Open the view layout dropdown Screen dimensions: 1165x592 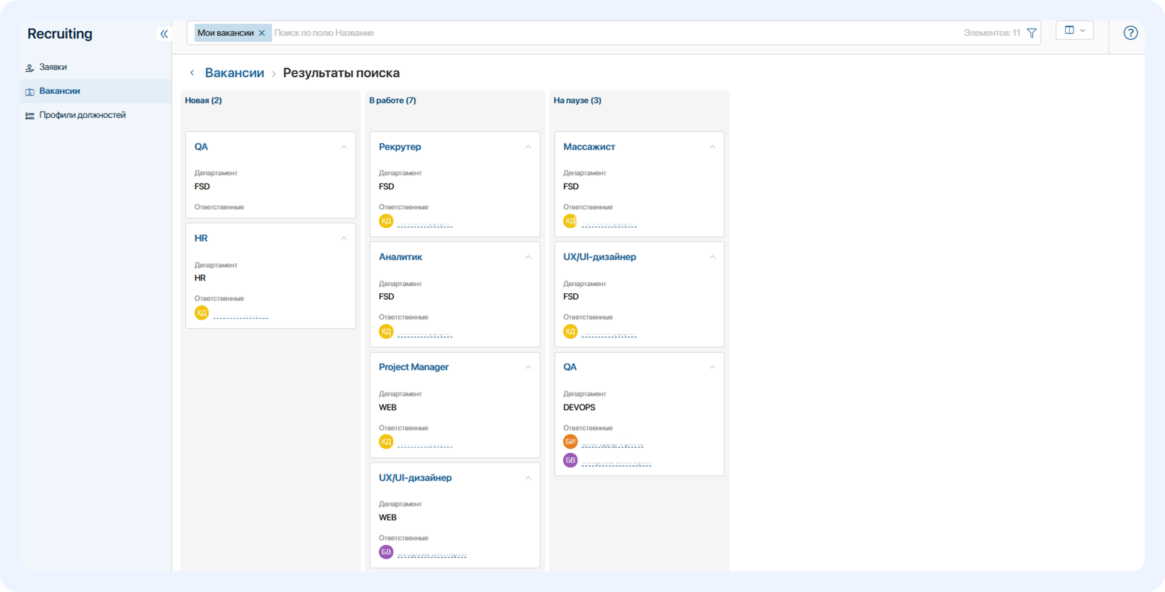(x=1074, y=31)
